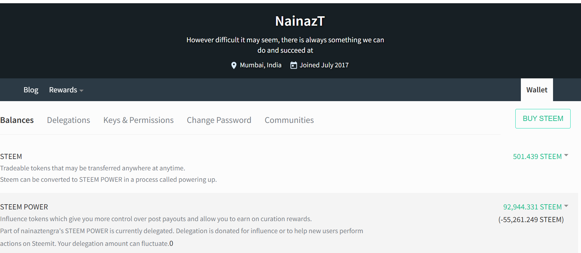Viewport: 581px width, 253px height.
Task: Click the STEEM POWER heading
Action: (24, 207)
